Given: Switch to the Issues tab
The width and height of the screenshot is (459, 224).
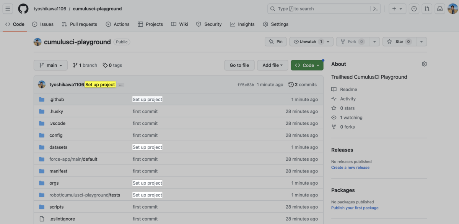Looking at the screenshot, I should pyautogui.click(x=43, y=24).
